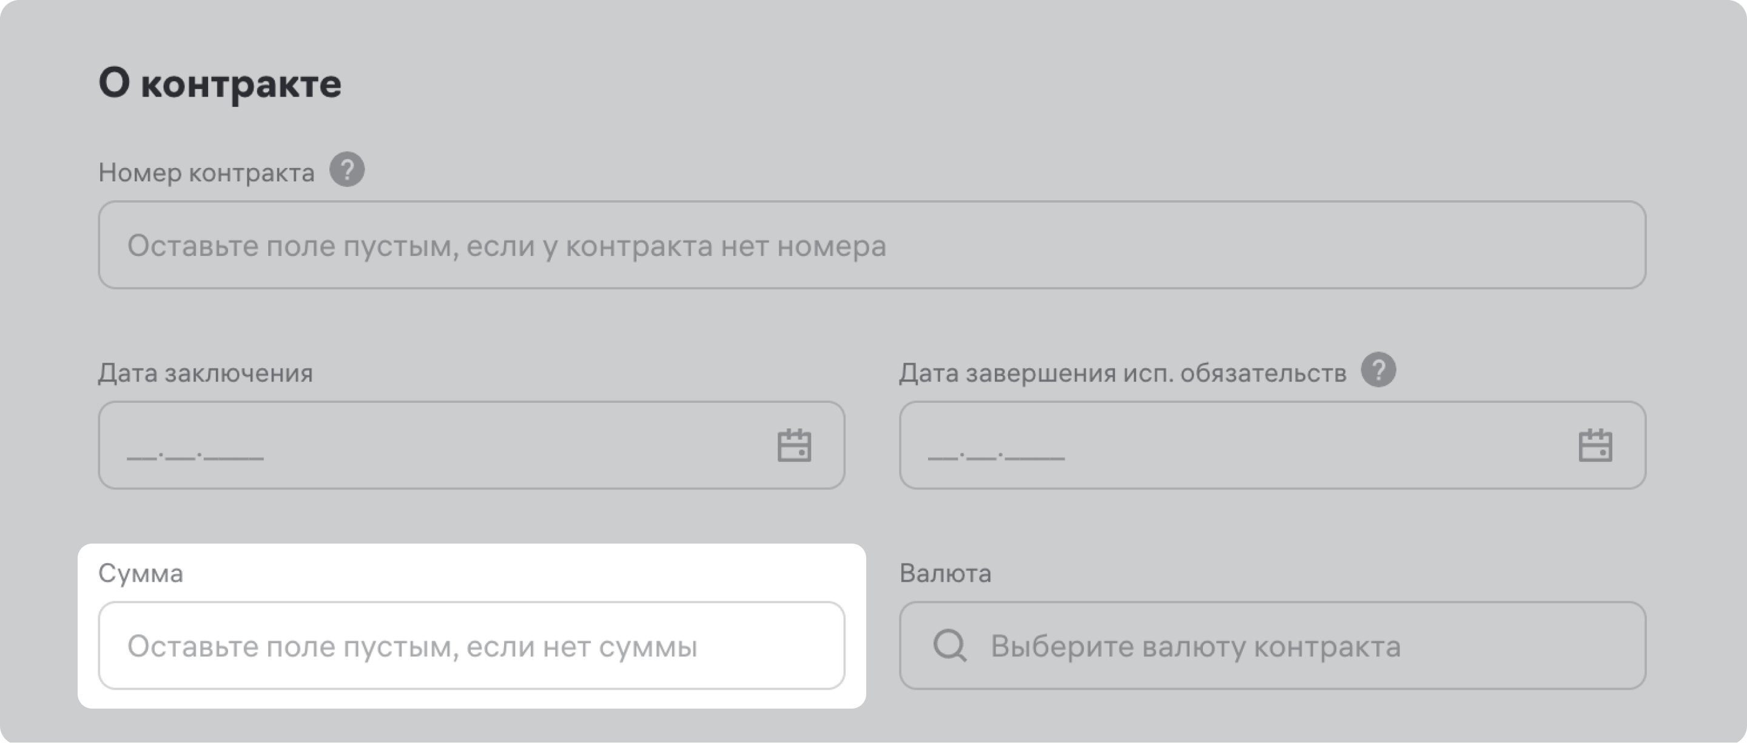Screen dimensions: 1747x745
Task: Click the 'Сумма' field label
Action: tap(140, 573)
